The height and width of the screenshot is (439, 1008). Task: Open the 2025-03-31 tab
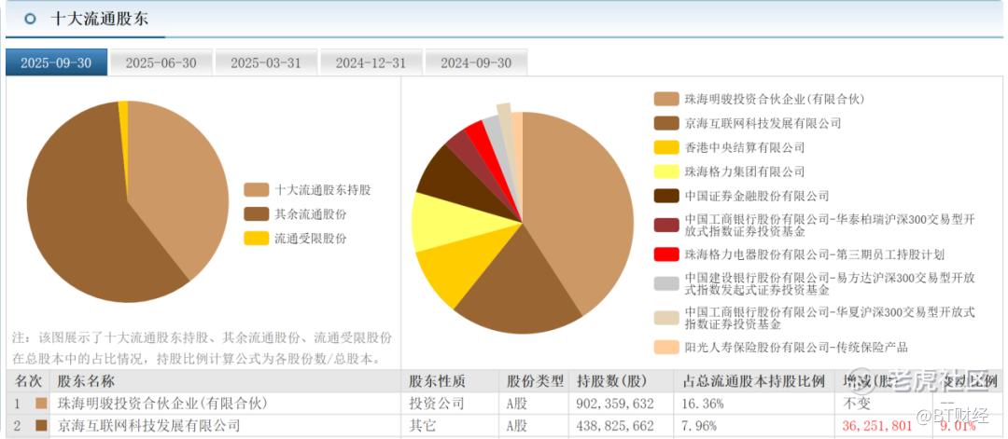point(266,62)
